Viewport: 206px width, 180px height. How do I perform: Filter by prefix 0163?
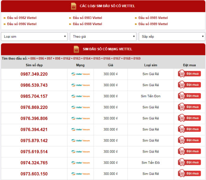[x=77, y=58]
